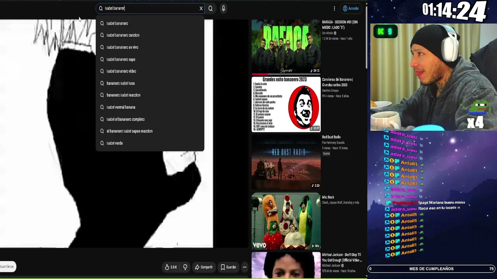The image size is (497, 279).
Task: Click the Suscribirse button
Action: pos(7,267)
